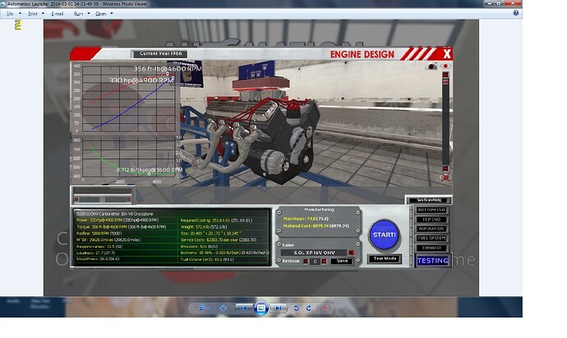Screen dimensions: 567x338
Task: Go to the previous photo
Action: [243, 308]
